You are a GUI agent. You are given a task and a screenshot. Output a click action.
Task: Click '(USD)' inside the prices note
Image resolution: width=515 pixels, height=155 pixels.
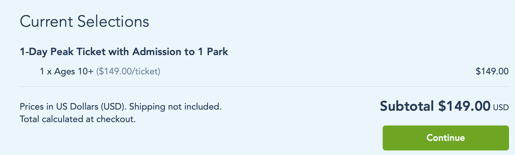pyautogui.click(x=113, y=107)
